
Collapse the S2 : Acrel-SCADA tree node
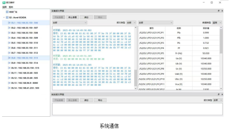click(x=4, y=17)
